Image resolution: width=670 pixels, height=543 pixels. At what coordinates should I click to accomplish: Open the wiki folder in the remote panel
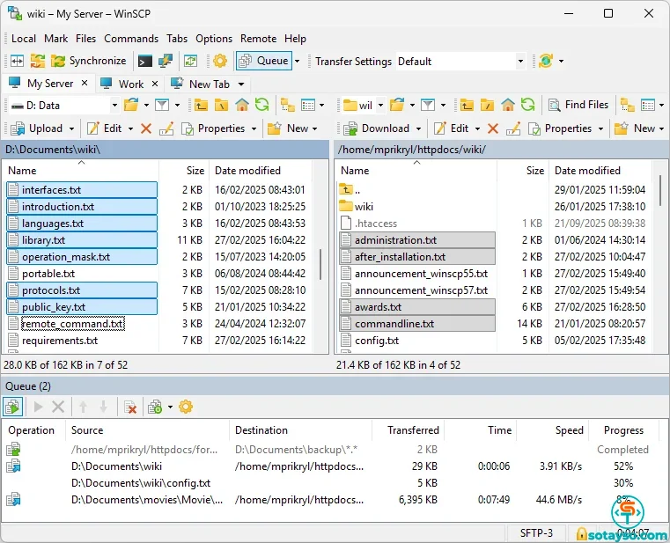click(364, 207)
